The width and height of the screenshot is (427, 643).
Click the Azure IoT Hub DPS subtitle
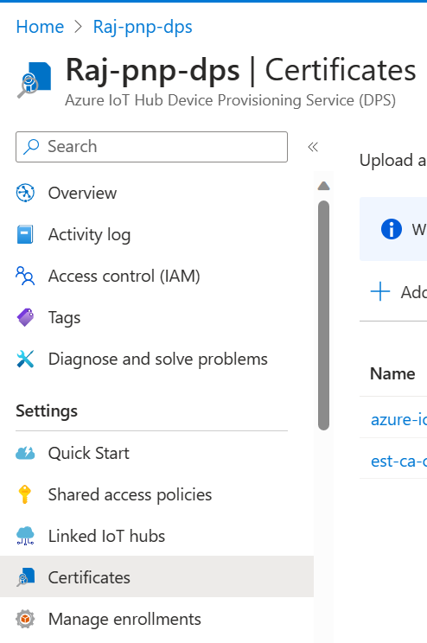click(x=231, y=100)
